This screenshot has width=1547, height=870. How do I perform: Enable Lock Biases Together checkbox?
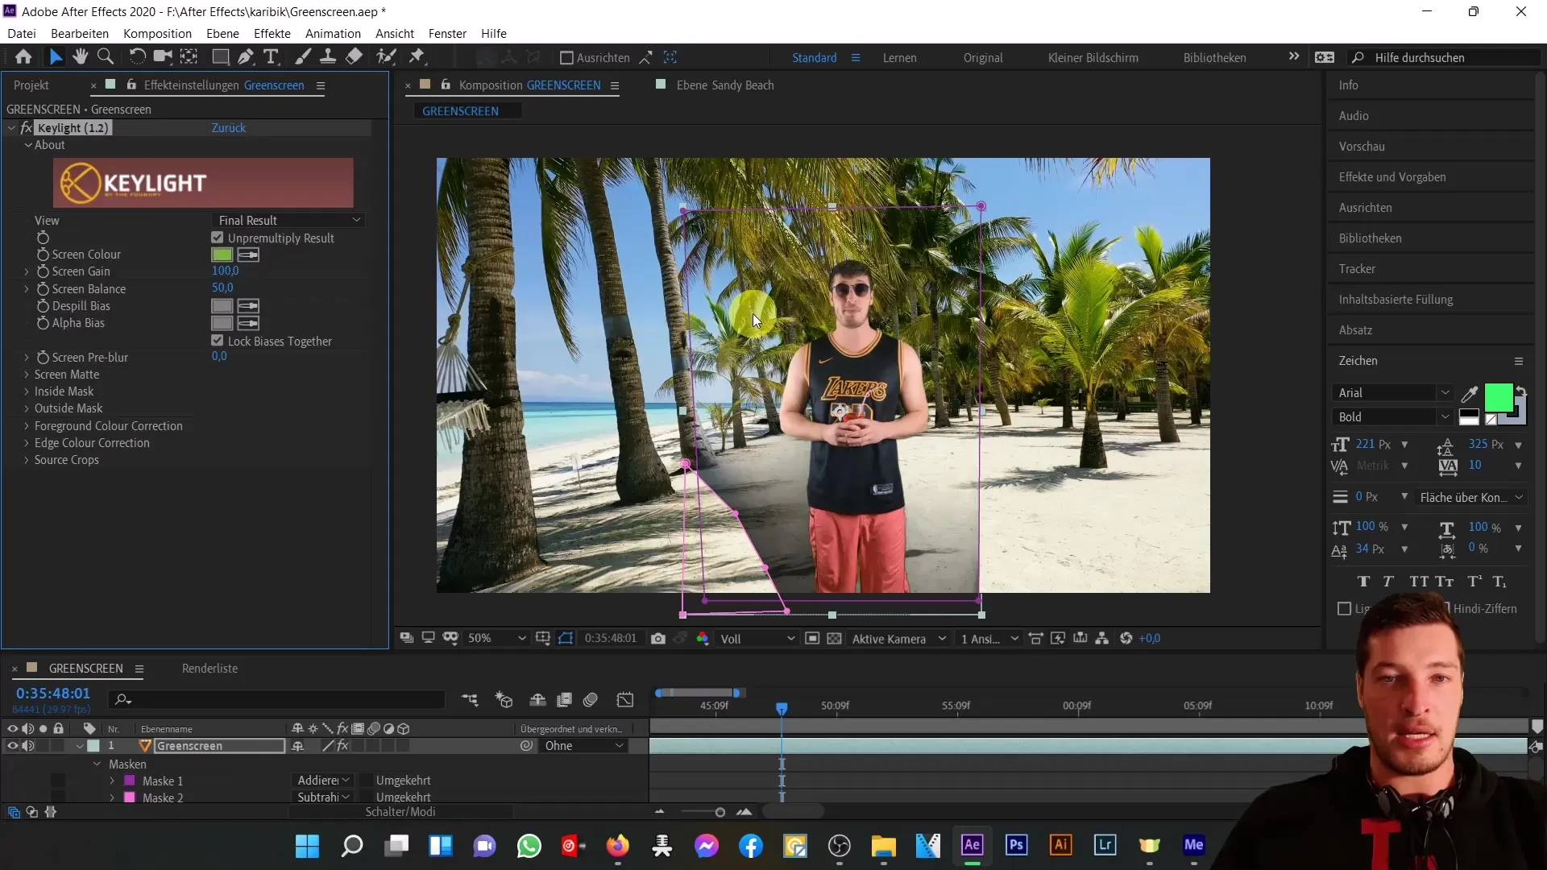(x=217, y=340)
